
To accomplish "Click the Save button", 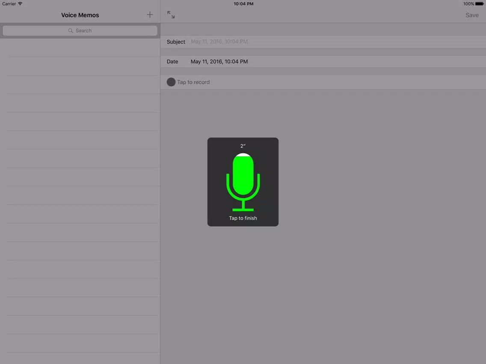I will (472, 15).
